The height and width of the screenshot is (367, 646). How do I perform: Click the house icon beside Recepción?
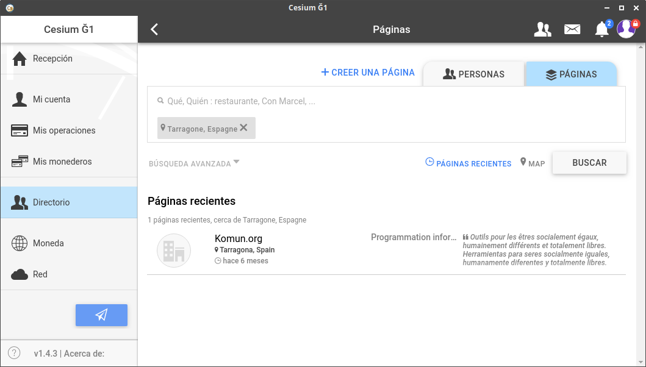pyautogui.click(x=20, y=59)
